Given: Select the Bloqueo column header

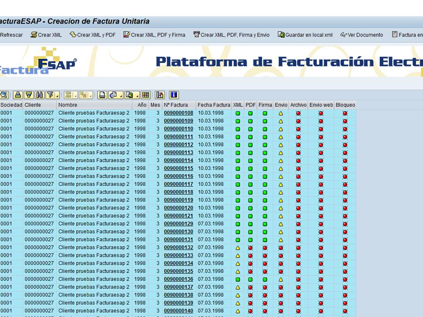Looking at the screenshot, I should 345,105.
